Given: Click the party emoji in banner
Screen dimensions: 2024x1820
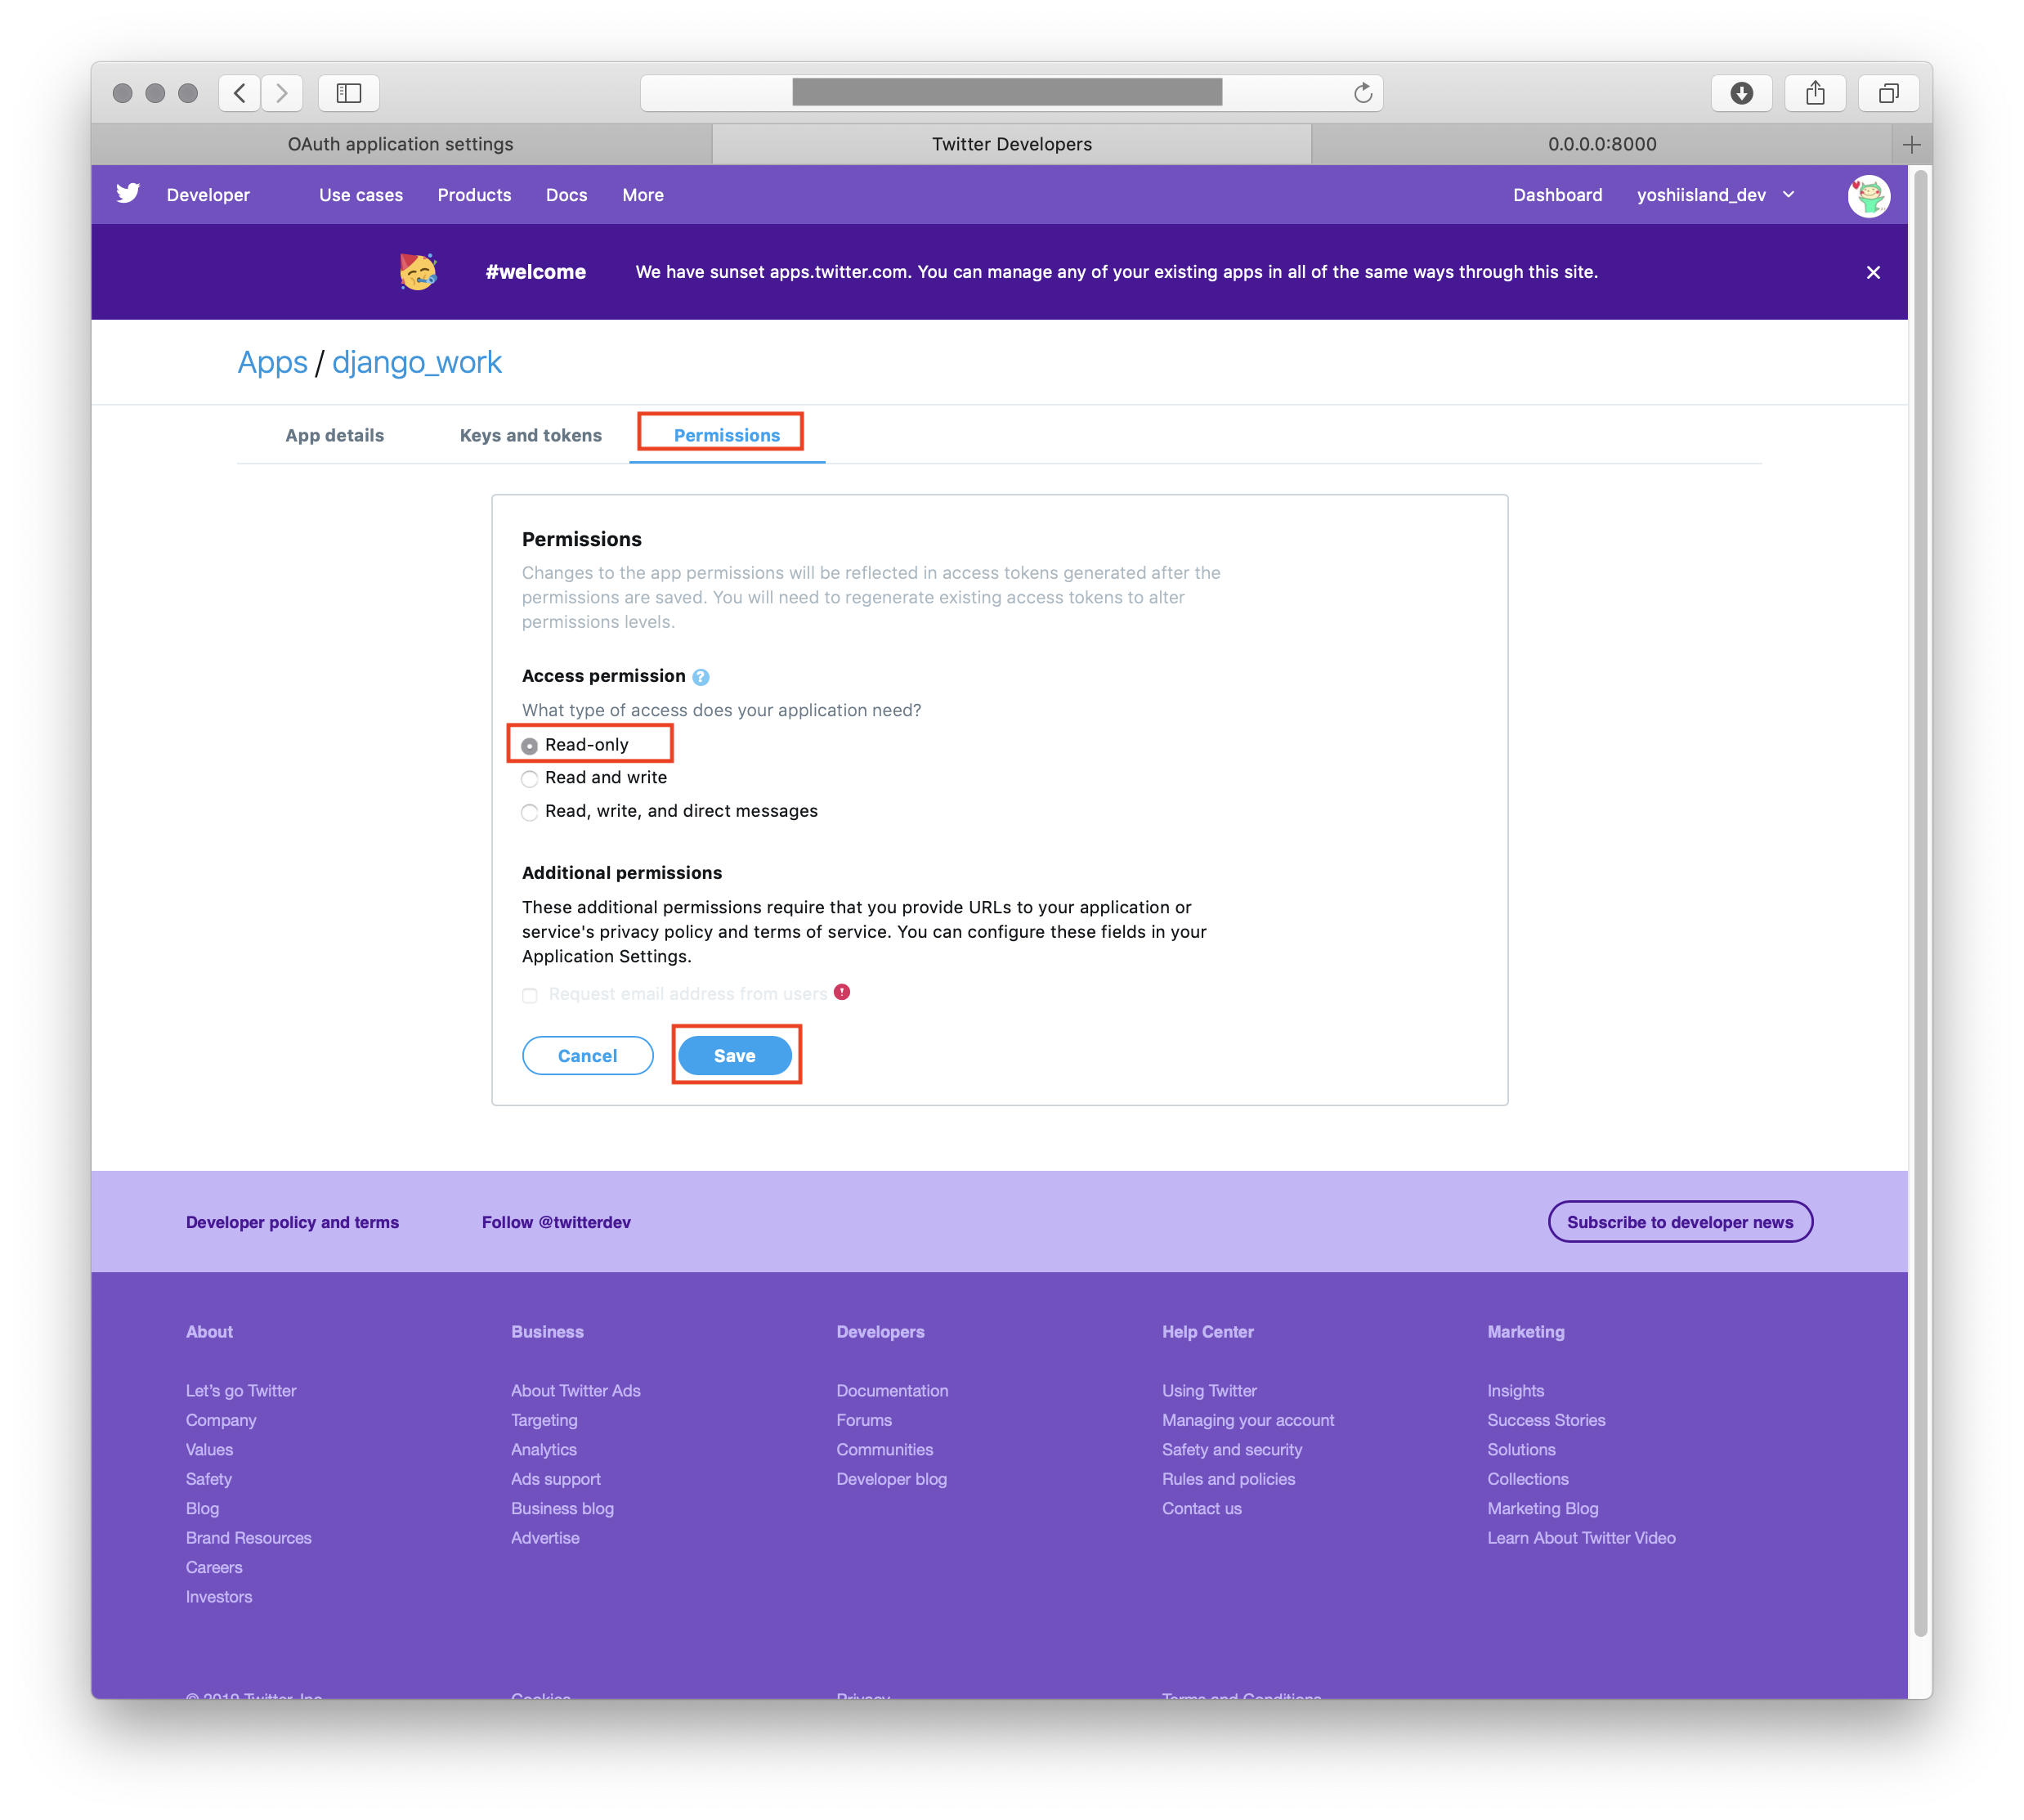Looking at the screenshot, I should tap(418, 271).
